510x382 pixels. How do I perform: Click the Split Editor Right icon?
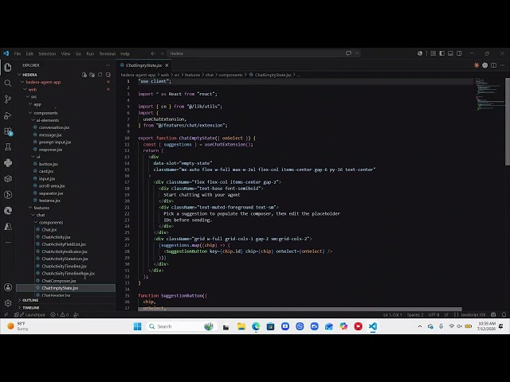click(x=494, y=65)
